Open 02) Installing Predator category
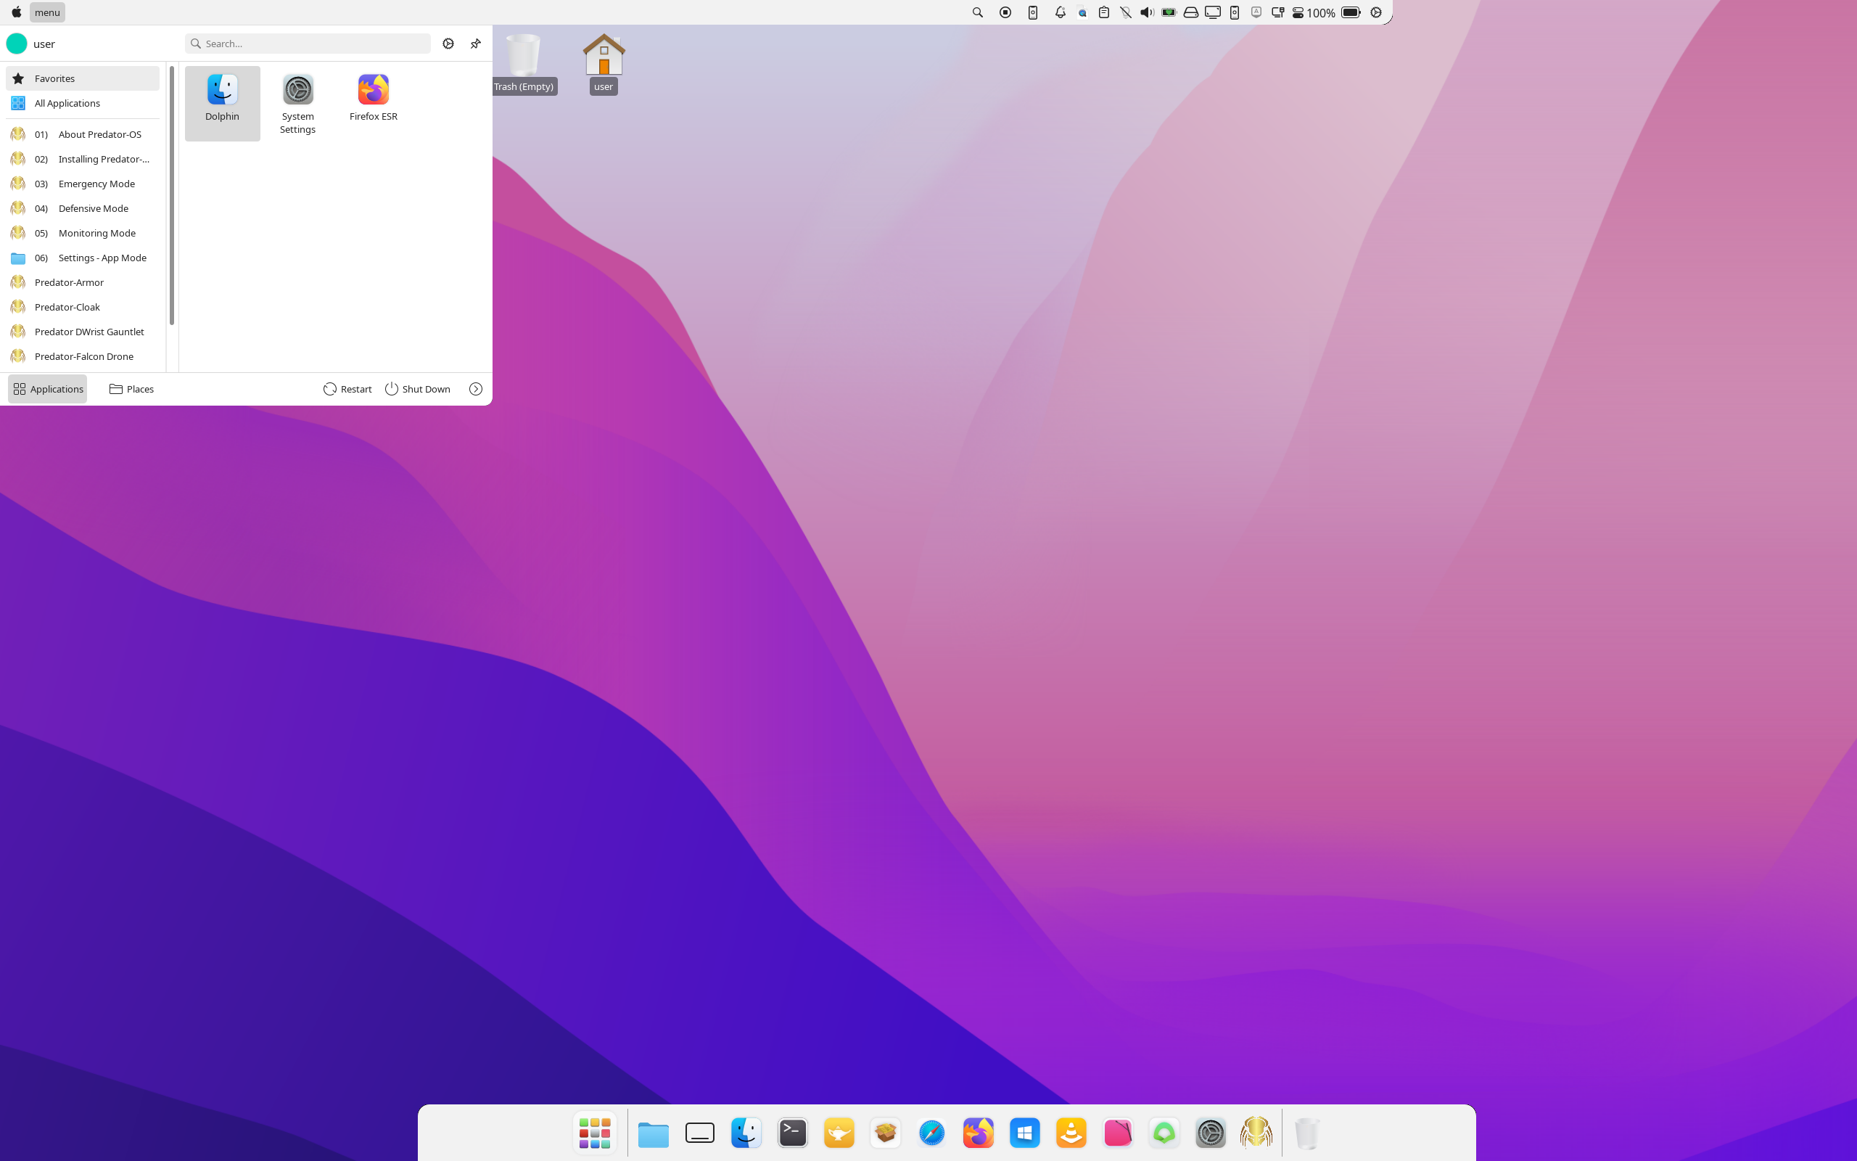1857x1161 pixels. point(83,159)
